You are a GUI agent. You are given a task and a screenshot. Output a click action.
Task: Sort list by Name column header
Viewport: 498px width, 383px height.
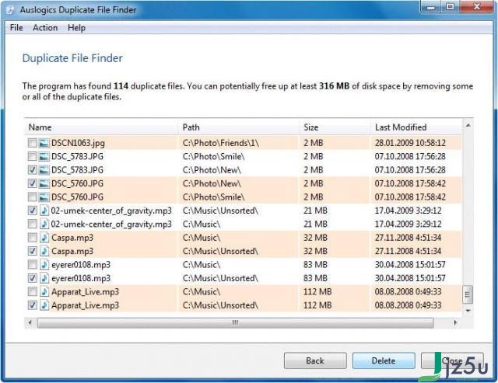pos(101,127)
